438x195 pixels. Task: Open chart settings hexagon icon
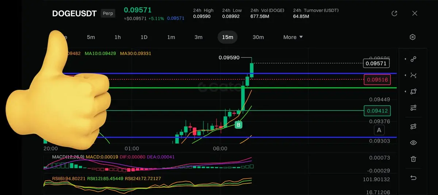(x=412, y=37)
